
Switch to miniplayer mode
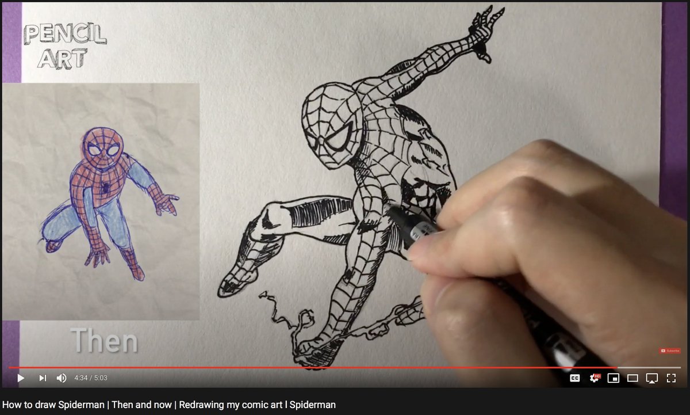[614, 378]
